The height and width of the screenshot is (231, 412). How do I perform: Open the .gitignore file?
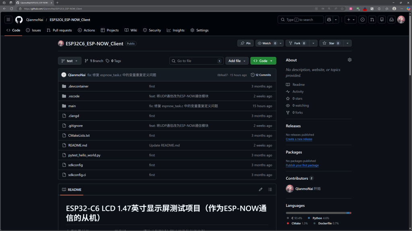pyautogui.click(x=75, y=126)
